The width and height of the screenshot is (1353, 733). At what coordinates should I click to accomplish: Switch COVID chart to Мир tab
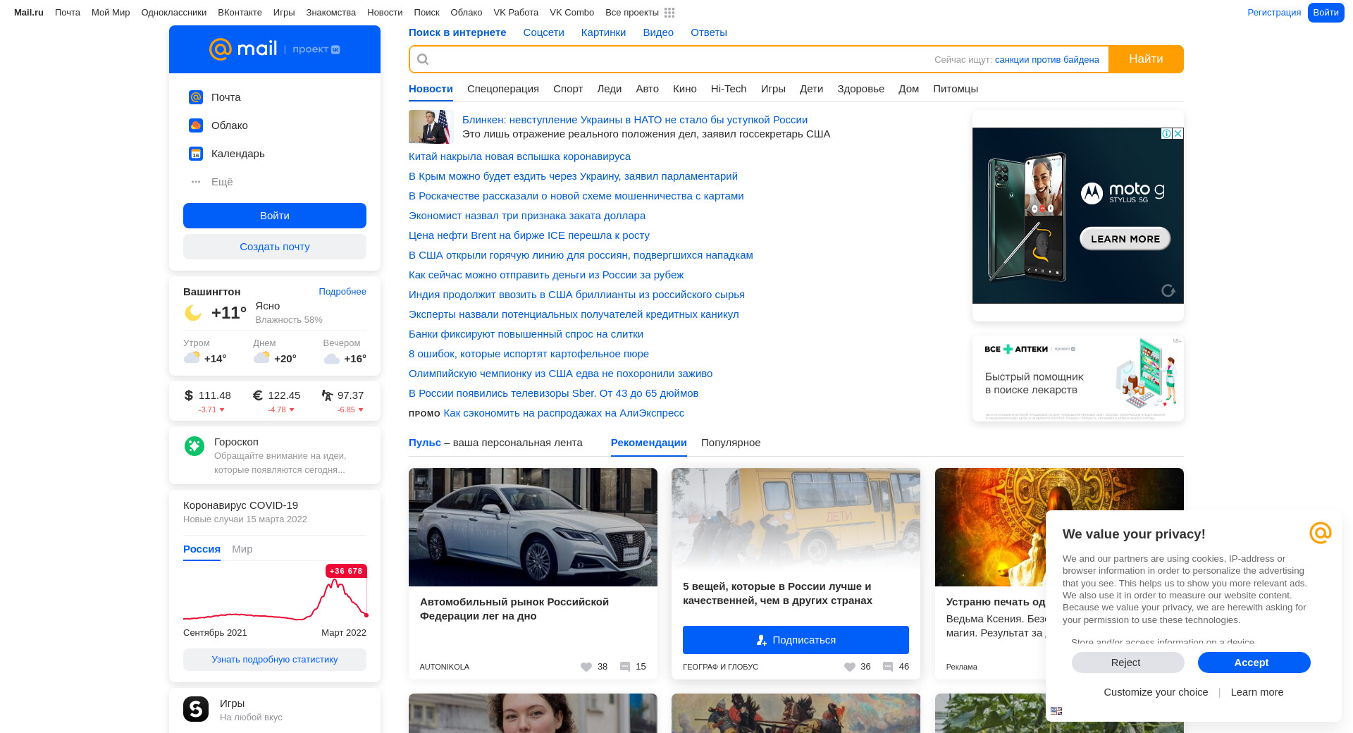(x=242, y=549)
